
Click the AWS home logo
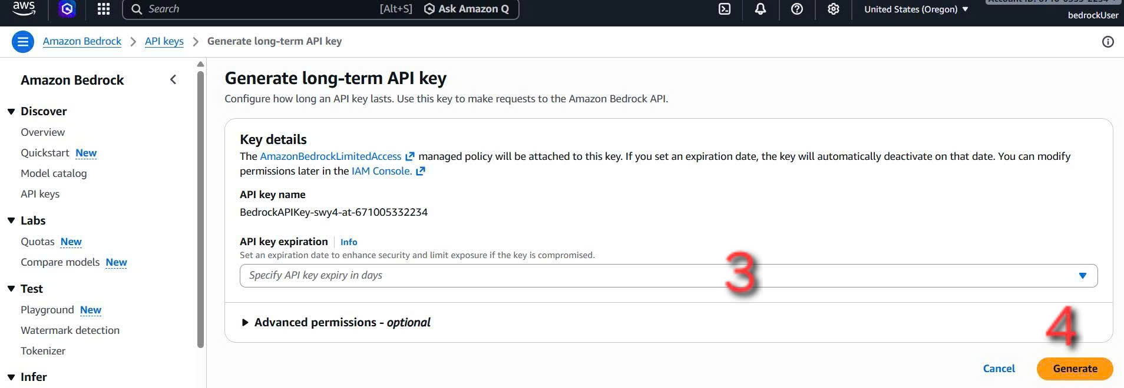24,9
